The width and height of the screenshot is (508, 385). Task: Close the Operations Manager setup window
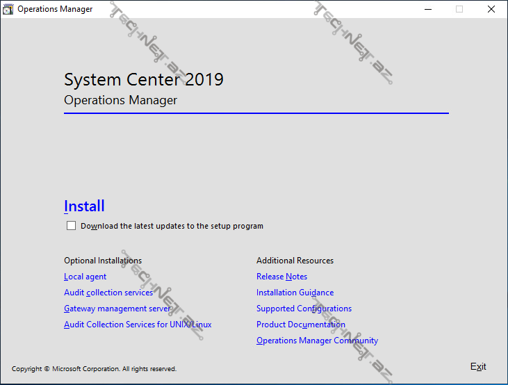(x=491, y=9)
